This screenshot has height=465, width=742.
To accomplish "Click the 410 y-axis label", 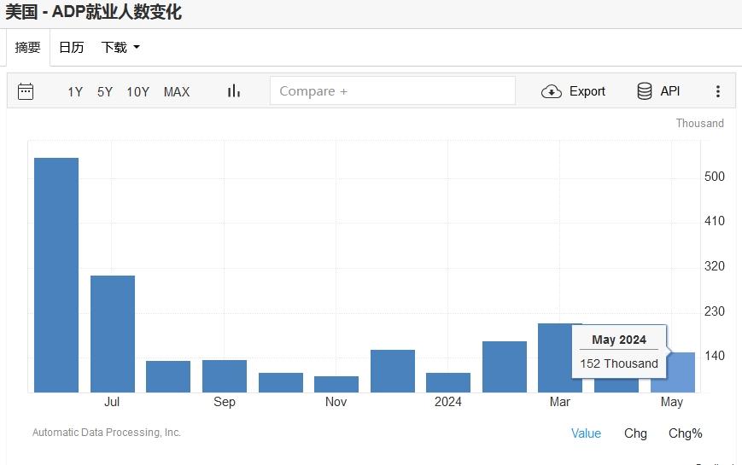I will point(715,221).
